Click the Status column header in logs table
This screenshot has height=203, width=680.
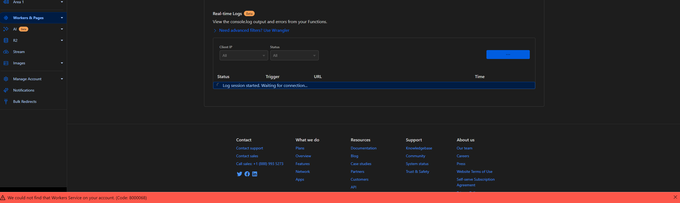(x=223, y=76)
